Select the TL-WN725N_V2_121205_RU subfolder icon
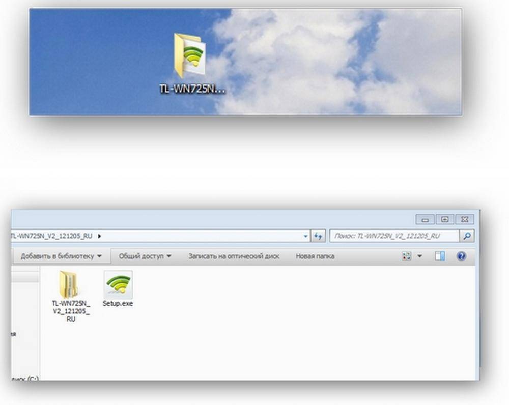 click(69, 284)
